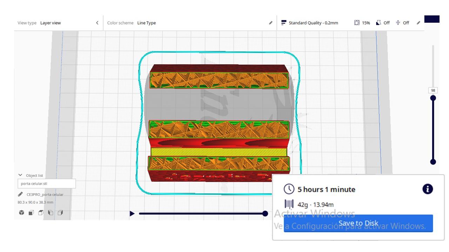The height and width of the screenshot is (252, 449).
Task: Collapse the Object list chevron
Action: click(x=20, y=175)
